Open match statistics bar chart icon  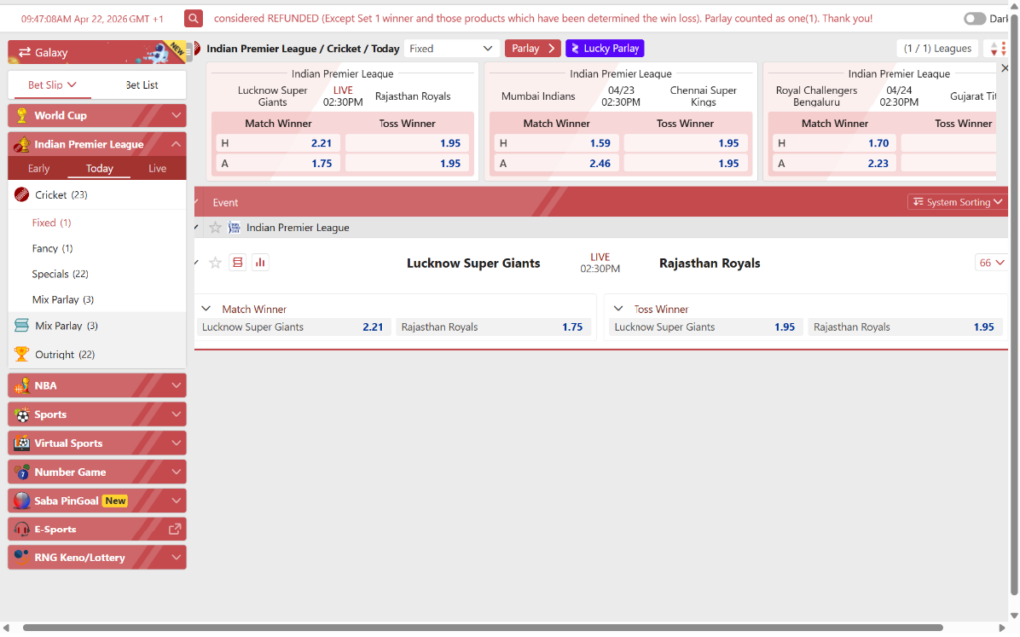[x=261, y=263]
